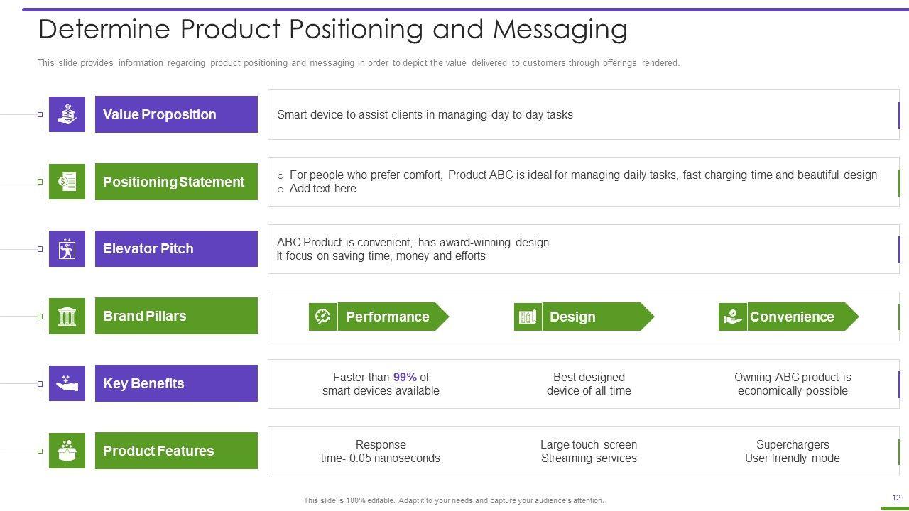The image size is (909, 511).
Task: Click the Positioning Statement dollar document icon
Action: pyautogui.click(x=67, y=182)
